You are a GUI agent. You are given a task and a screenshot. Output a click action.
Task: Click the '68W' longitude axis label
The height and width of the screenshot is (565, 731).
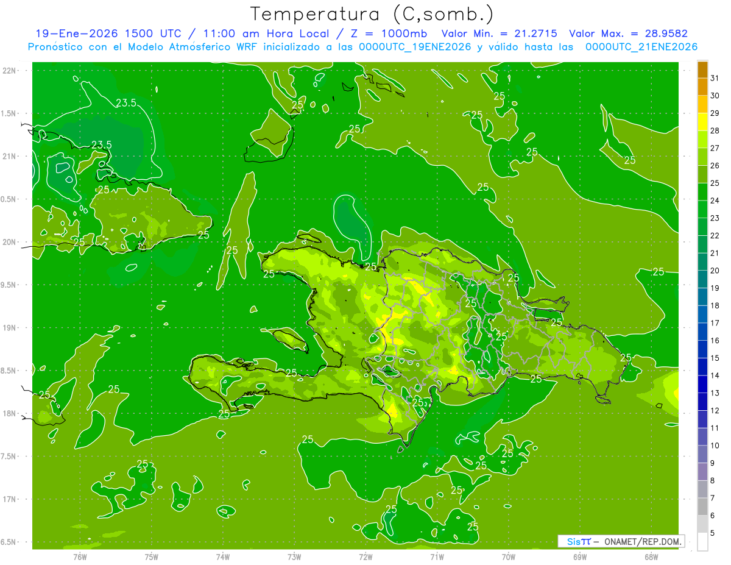coord(651,556)
